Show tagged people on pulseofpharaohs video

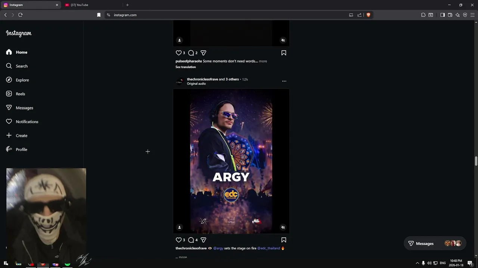point(179,40)
